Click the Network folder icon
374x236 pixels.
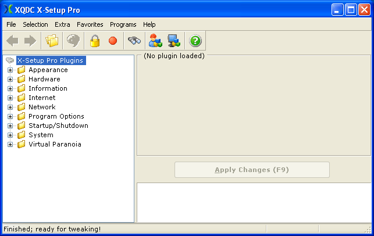pyautogui.click(x=21, y=107)
